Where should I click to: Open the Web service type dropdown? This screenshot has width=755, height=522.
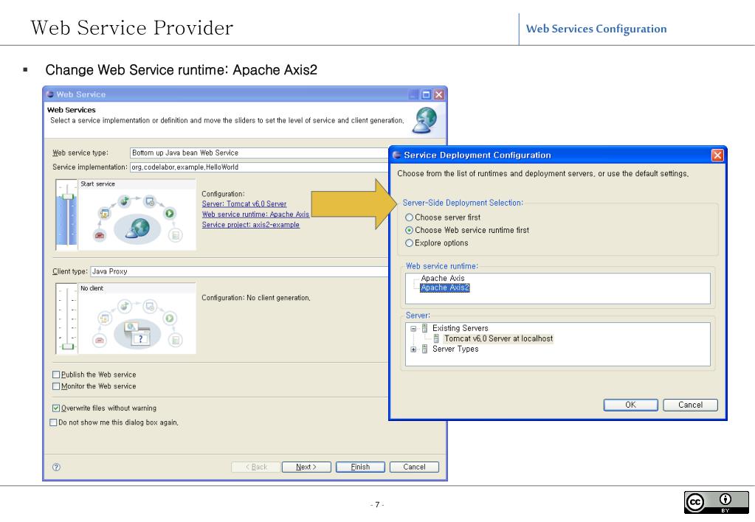(x=259, y=153)
